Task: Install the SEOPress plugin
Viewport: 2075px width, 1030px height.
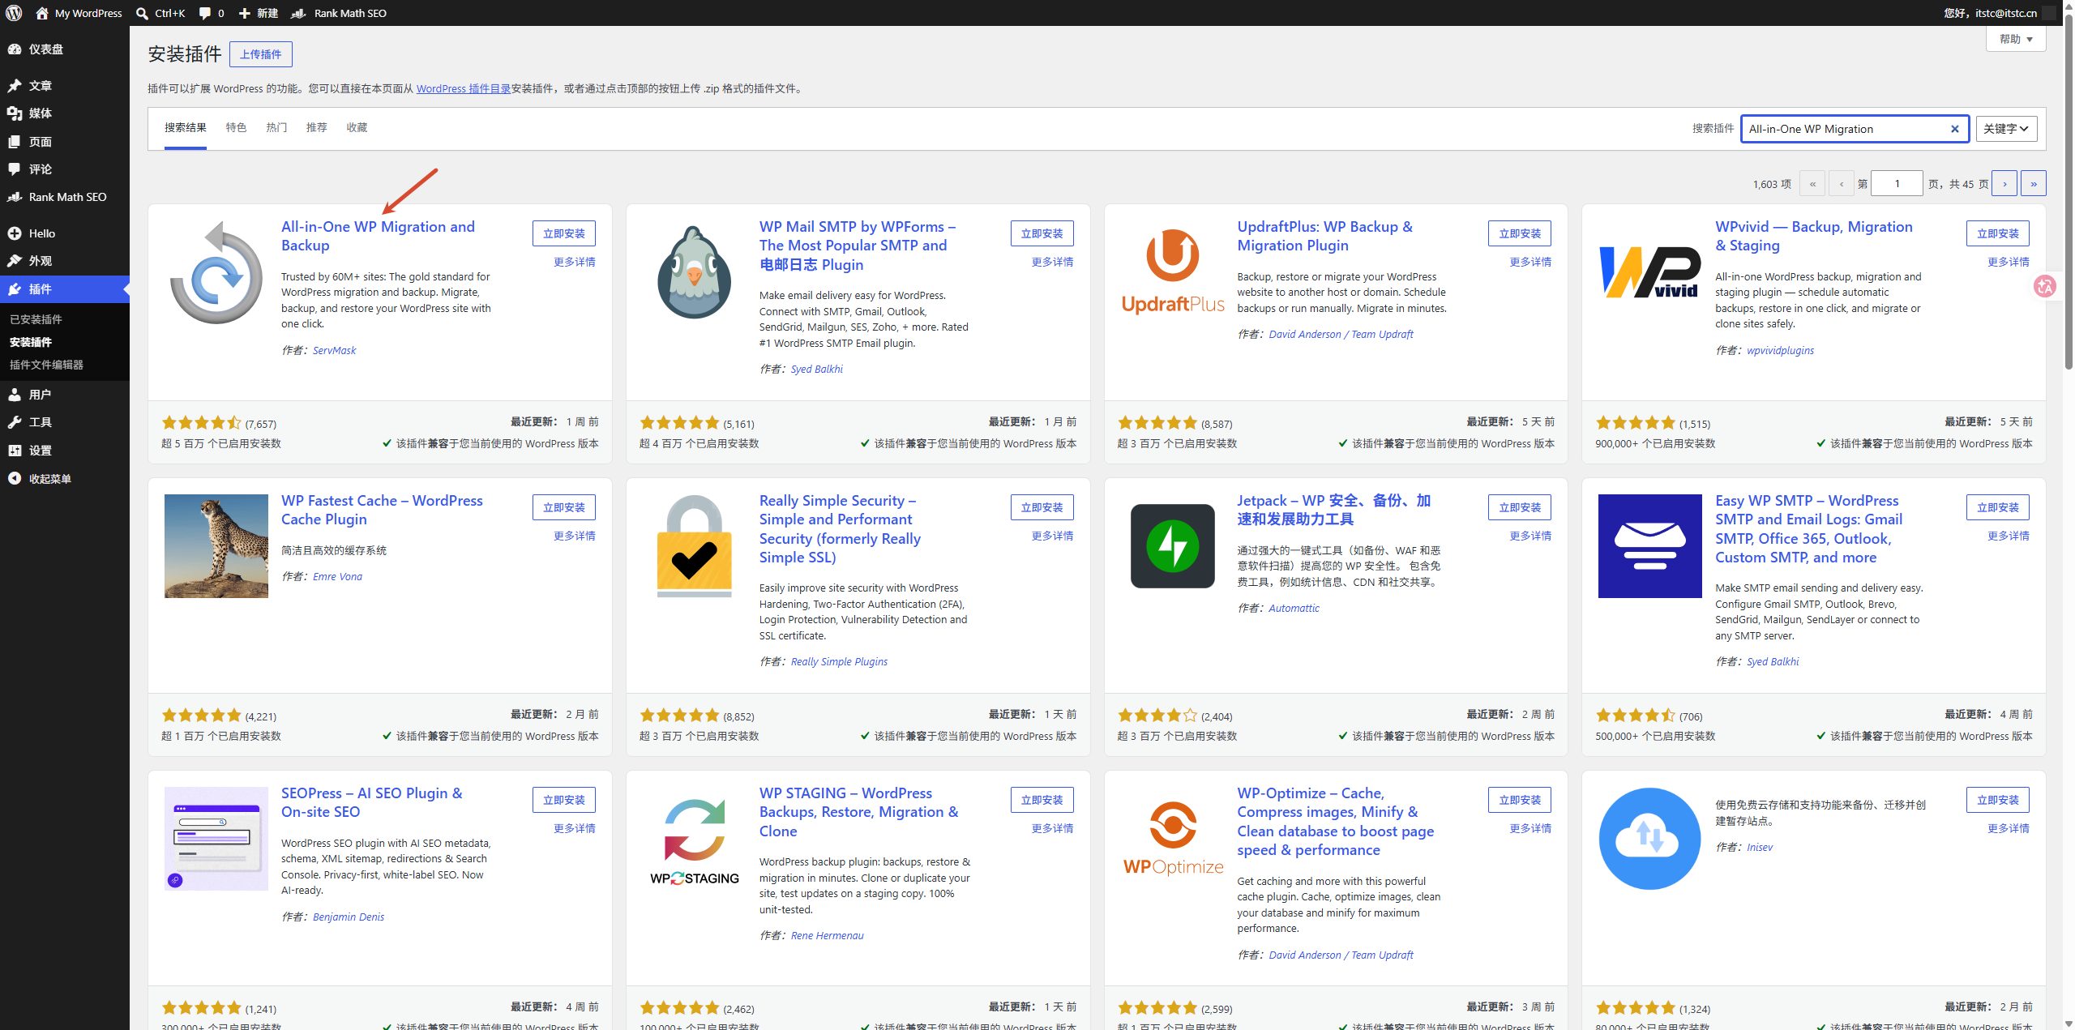Action: click(x=564, y=800)
